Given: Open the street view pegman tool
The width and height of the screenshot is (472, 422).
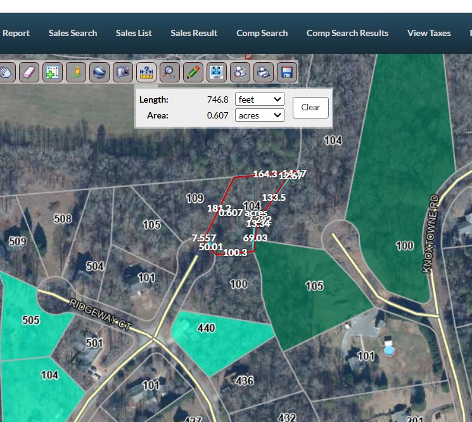Looking at the screenshot, I should pyautogui.click(x=76, y=72).
